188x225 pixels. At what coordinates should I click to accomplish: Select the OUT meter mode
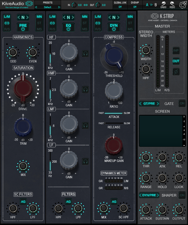coord(176,61)
